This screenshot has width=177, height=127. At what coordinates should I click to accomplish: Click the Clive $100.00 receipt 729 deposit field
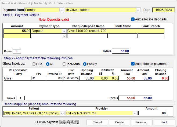coord(116,31)
